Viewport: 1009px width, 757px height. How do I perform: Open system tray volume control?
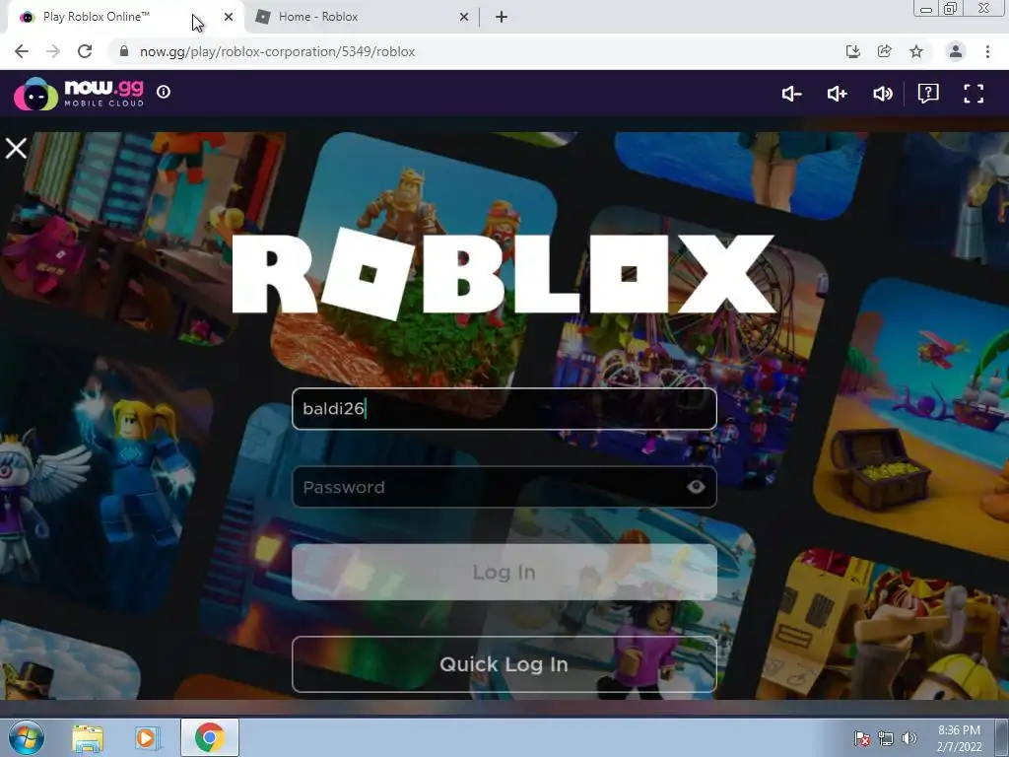909,738
